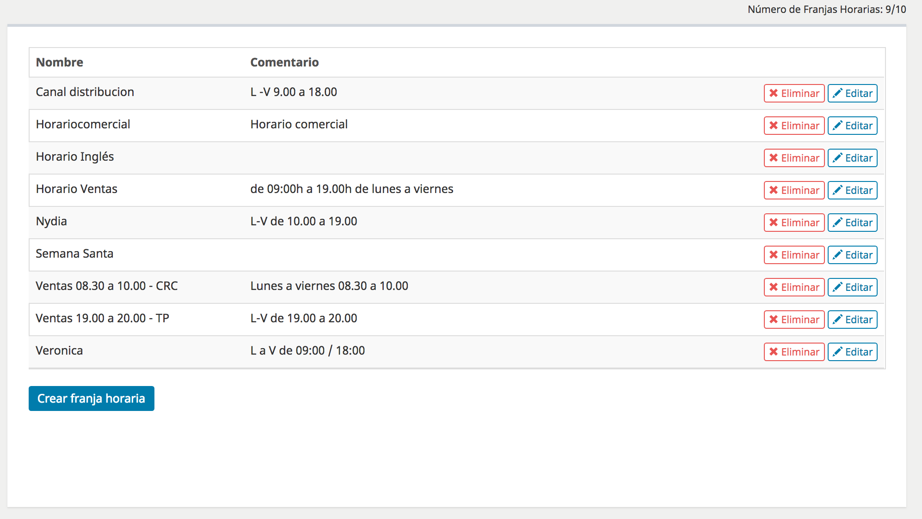Eliminate Ventas 08.30 a 10.00 - CRC
Screen dimensions: 922x519
pyautogui.click(x=794, y=287)
